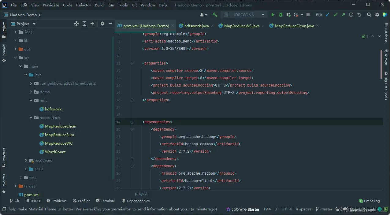Collapse the src folder
Viewport: 390px width, 215px height.
coord(15,58)
